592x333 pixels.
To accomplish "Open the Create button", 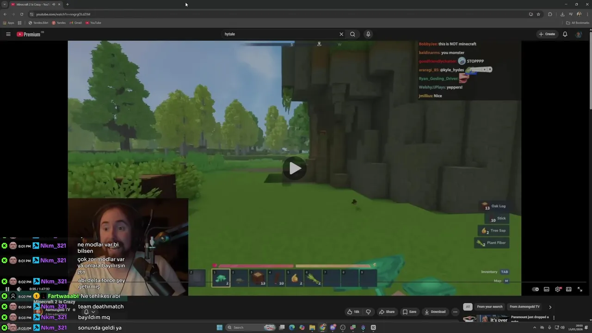I will click(x=547, y=34).
